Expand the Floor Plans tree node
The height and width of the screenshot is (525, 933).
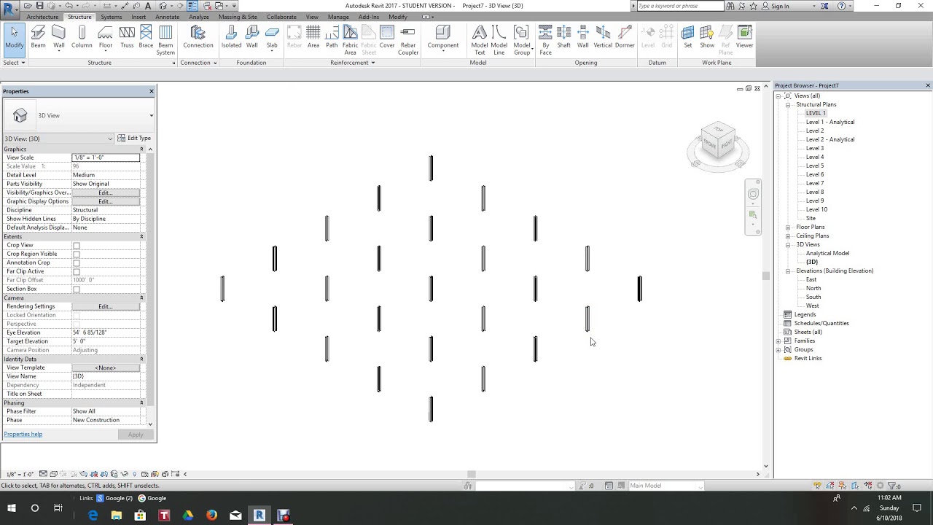[788, 227]
